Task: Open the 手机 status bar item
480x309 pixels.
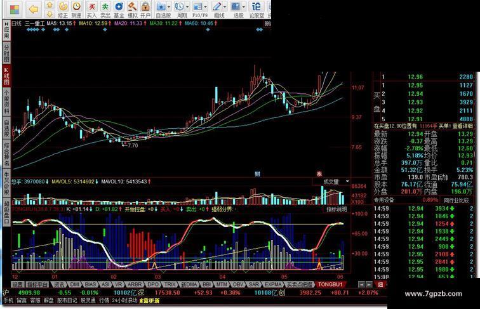Action: (x=8, y=300)
